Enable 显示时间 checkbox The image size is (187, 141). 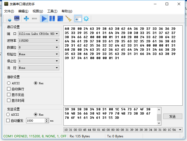point(9,100)
